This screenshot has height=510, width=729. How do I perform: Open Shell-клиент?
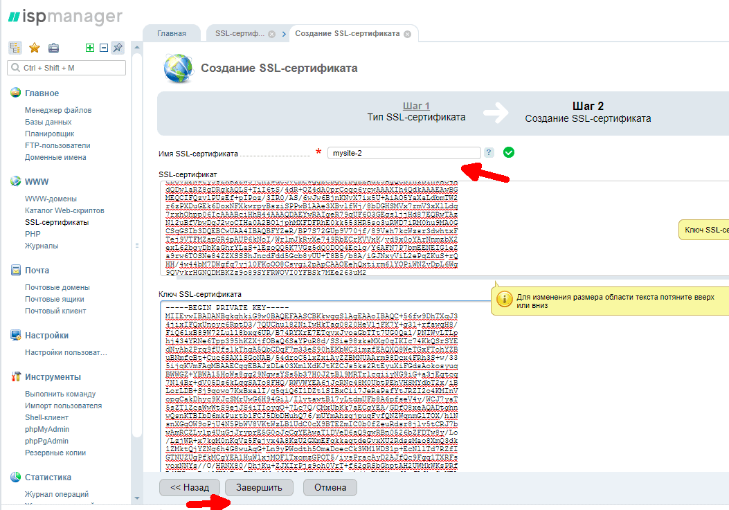tap(46, 417)
